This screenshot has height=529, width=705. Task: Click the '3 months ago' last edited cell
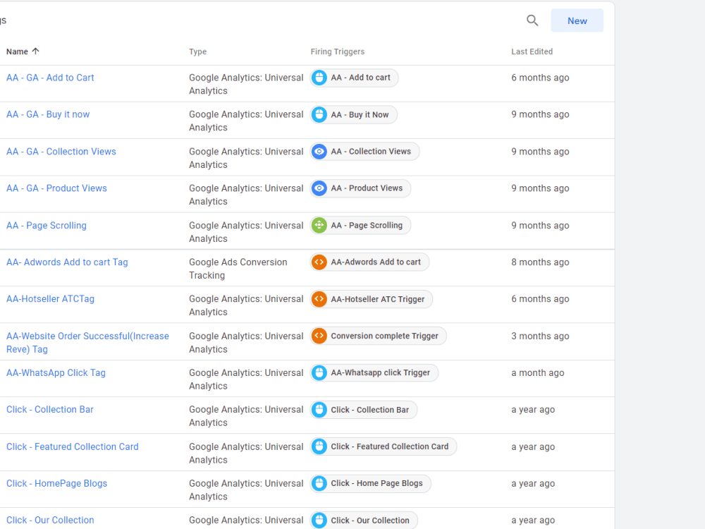click(x=540, y=336)
